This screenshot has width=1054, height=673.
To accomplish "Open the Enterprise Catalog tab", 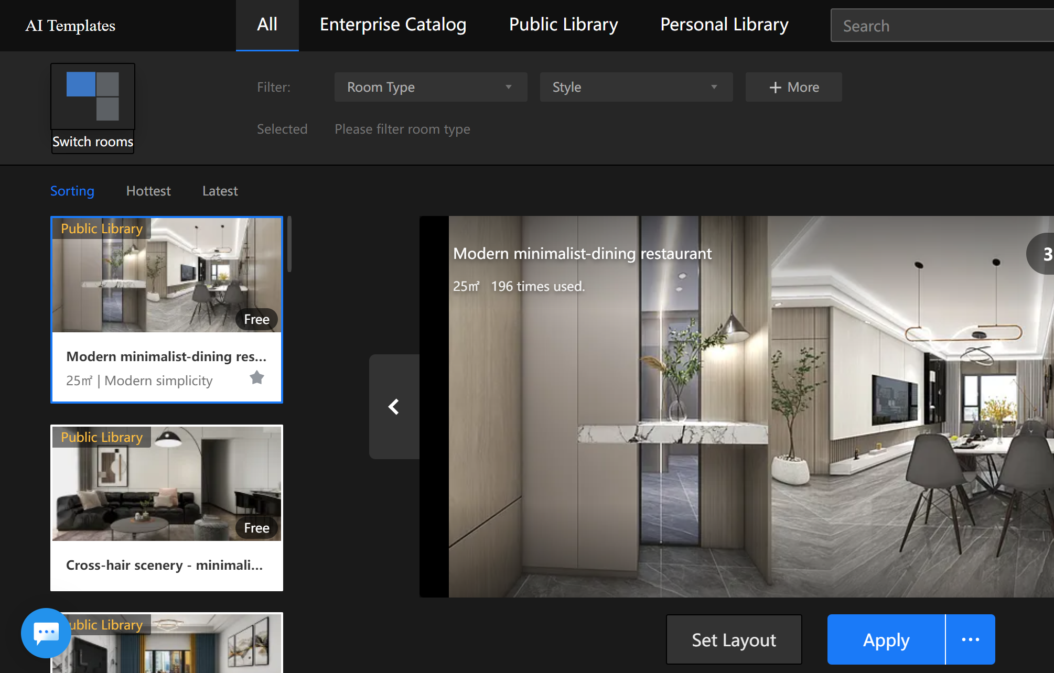I will [x=393, y=25].
